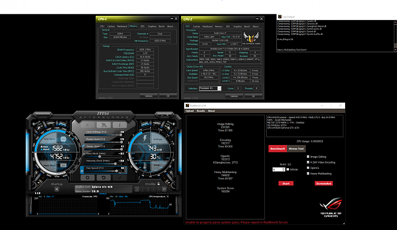
Task: Open the Processor #1 selection dropdown
Action: coord(210,88)
